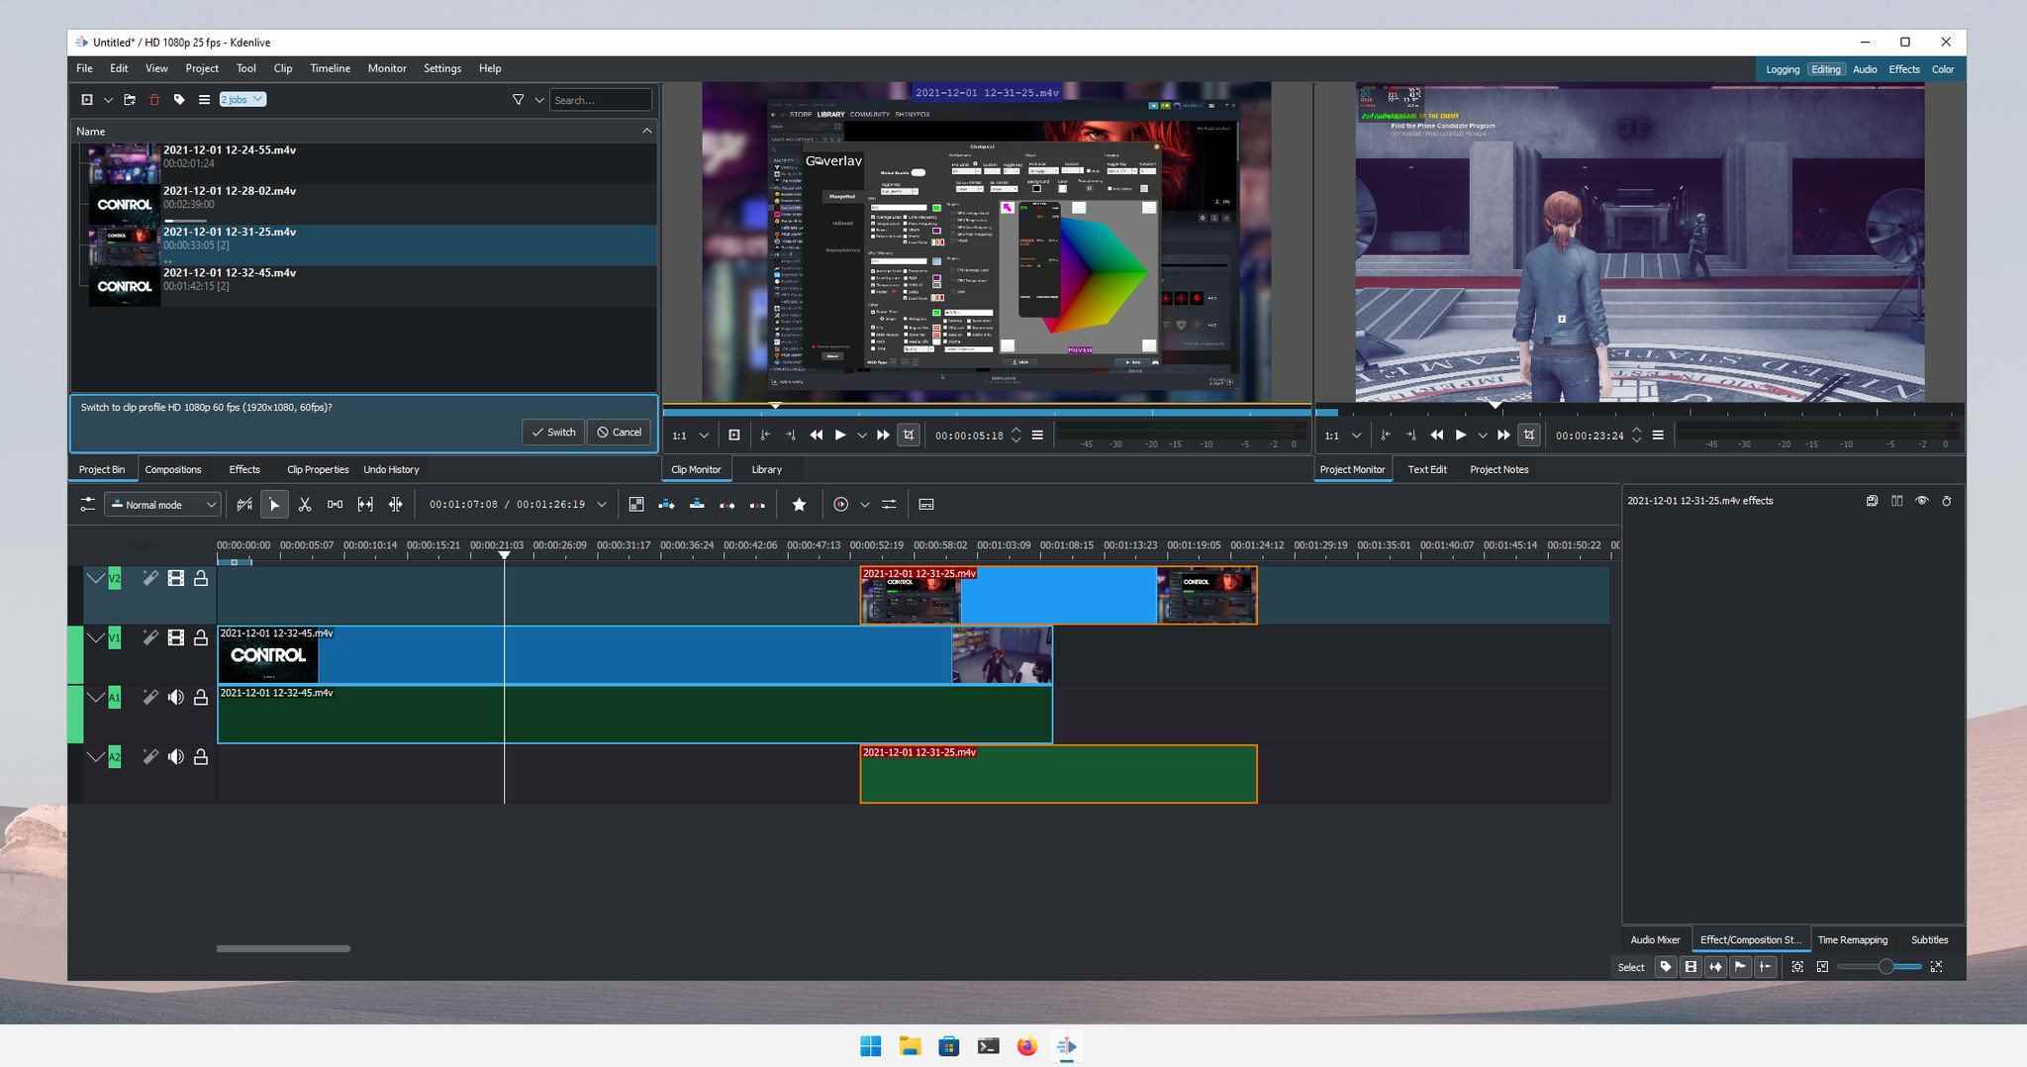Toggle split compare in effects panel
This screenshot has width=2027, height=1067.
(1896, 501)
